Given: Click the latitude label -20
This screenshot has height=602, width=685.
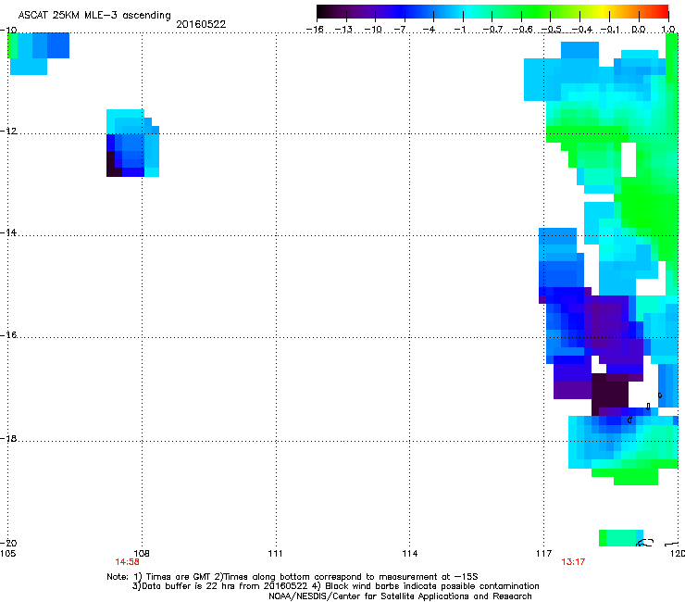Looking at the screenshot, I should click(x=8, y=544).
